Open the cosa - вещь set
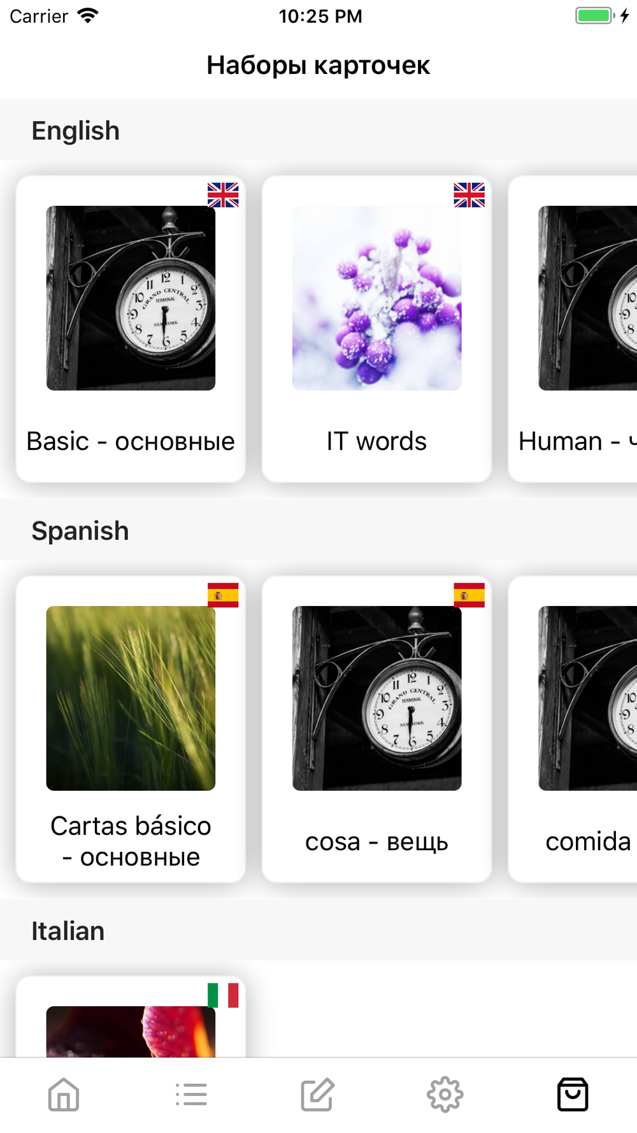The image size is (637, 1133). (x=376, y=841)
